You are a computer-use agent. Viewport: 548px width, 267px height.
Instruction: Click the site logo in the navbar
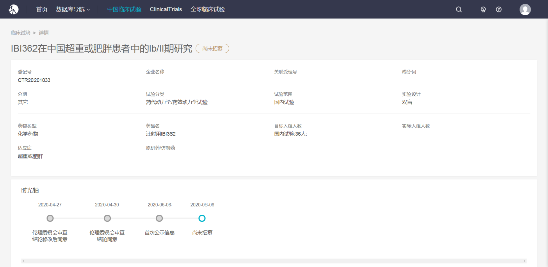click(x=14, y=10)
